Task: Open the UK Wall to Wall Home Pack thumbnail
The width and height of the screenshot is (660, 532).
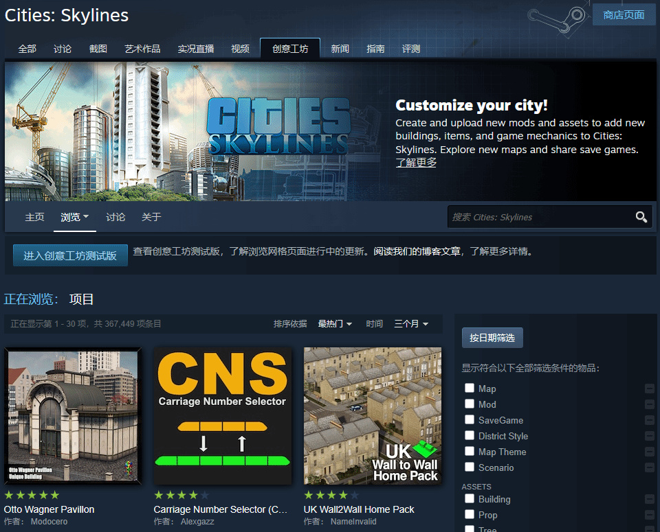Action: pyautogui.click(x=373, y=416)
